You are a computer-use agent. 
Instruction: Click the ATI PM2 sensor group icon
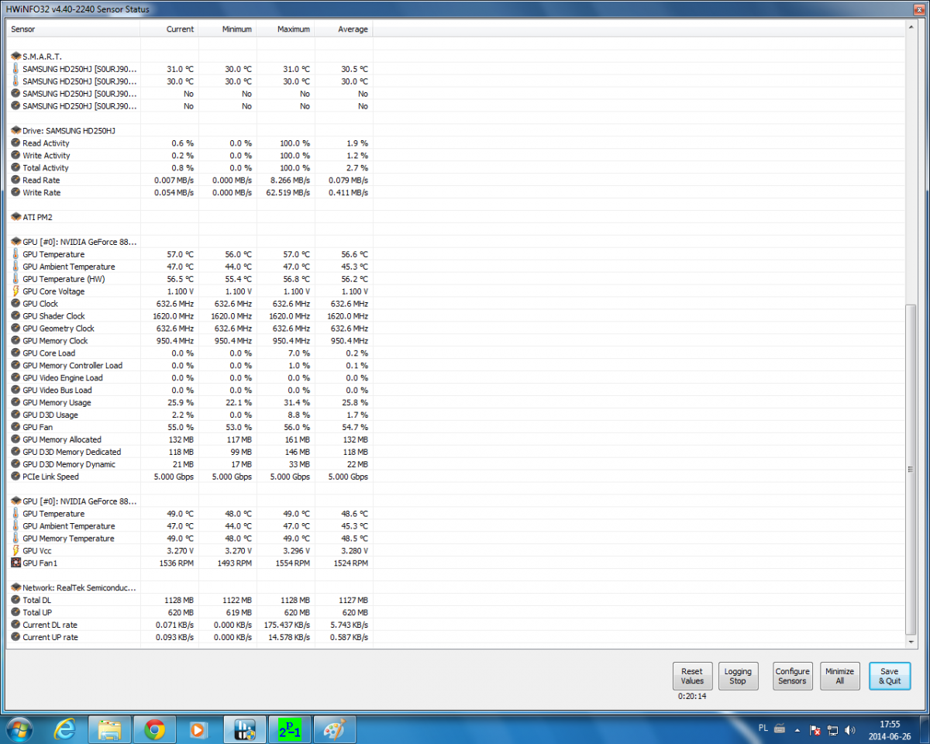(15, 217)
